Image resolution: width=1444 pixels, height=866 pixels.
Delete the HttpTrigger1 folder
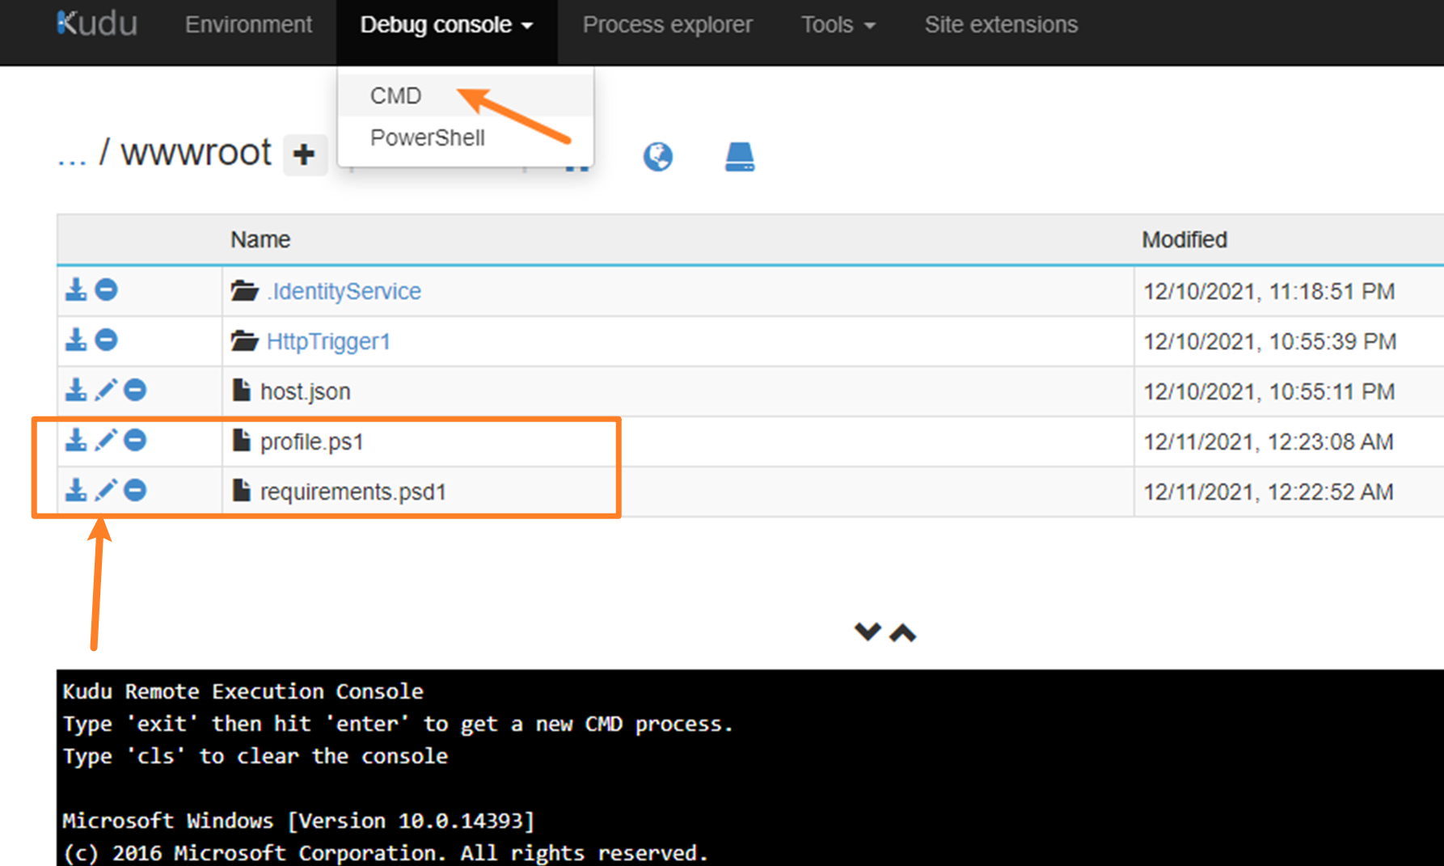tap(106, 340)
